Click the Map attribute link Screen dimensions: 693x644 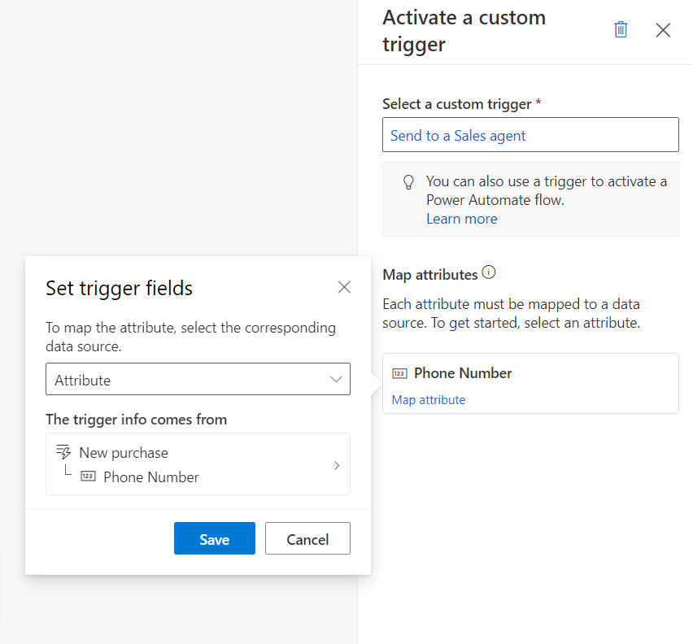(429, 400)
